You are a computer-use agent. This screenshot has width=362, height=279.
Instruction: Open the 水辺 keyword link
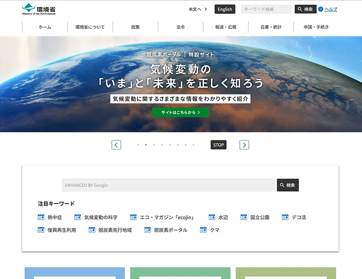coord(223,217)
